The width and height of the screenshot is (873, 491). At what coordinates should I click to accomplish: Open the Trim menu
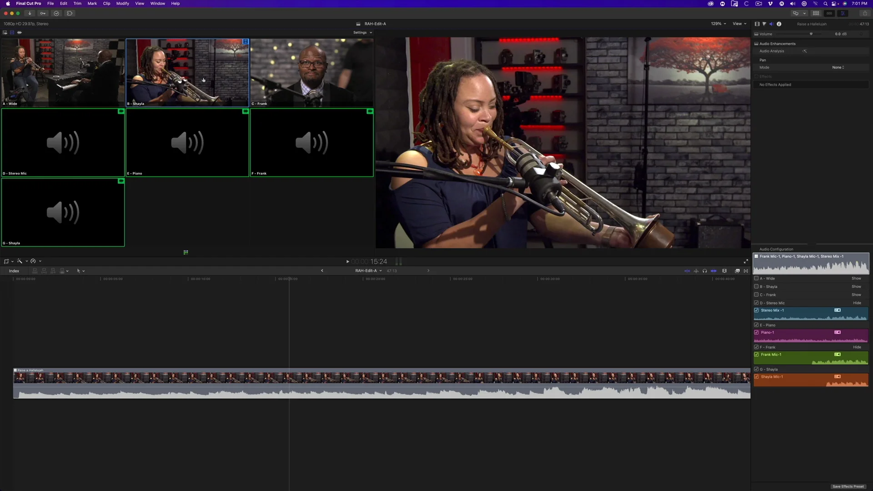pyautogui.click(x=77, y=4)
